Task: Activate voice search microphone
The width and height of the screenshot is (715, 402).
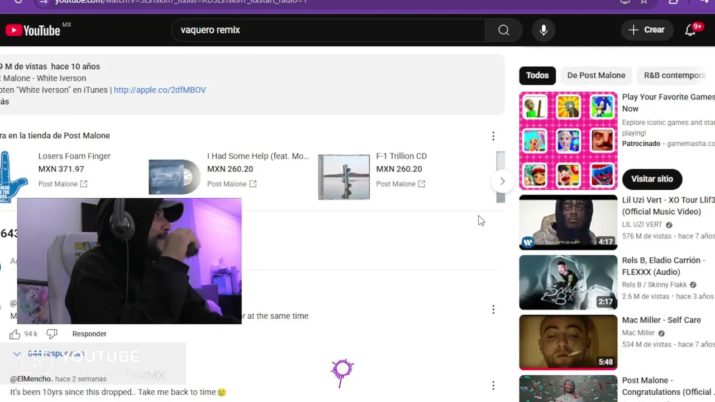Action: pyautogui.click(x=544, y=30)
